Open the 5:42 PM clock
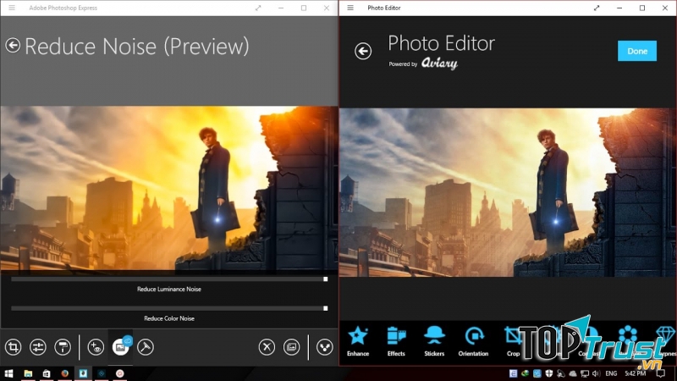The image size is (677, 381). 636,373
